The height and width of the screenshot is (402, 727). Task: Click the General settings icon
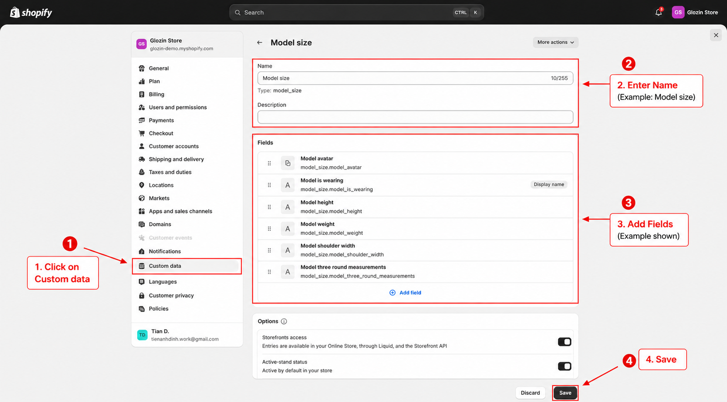pyautogui.click(x=142, y=68)
